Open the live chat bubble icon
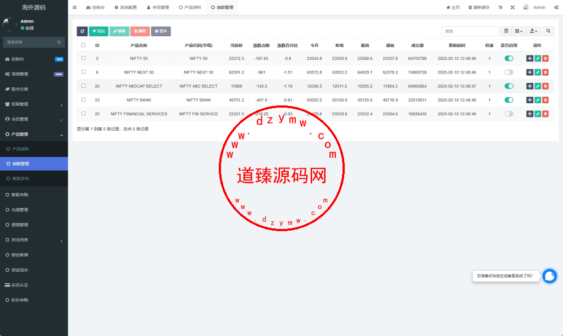The image size is (563, 336). click(549, 276)
